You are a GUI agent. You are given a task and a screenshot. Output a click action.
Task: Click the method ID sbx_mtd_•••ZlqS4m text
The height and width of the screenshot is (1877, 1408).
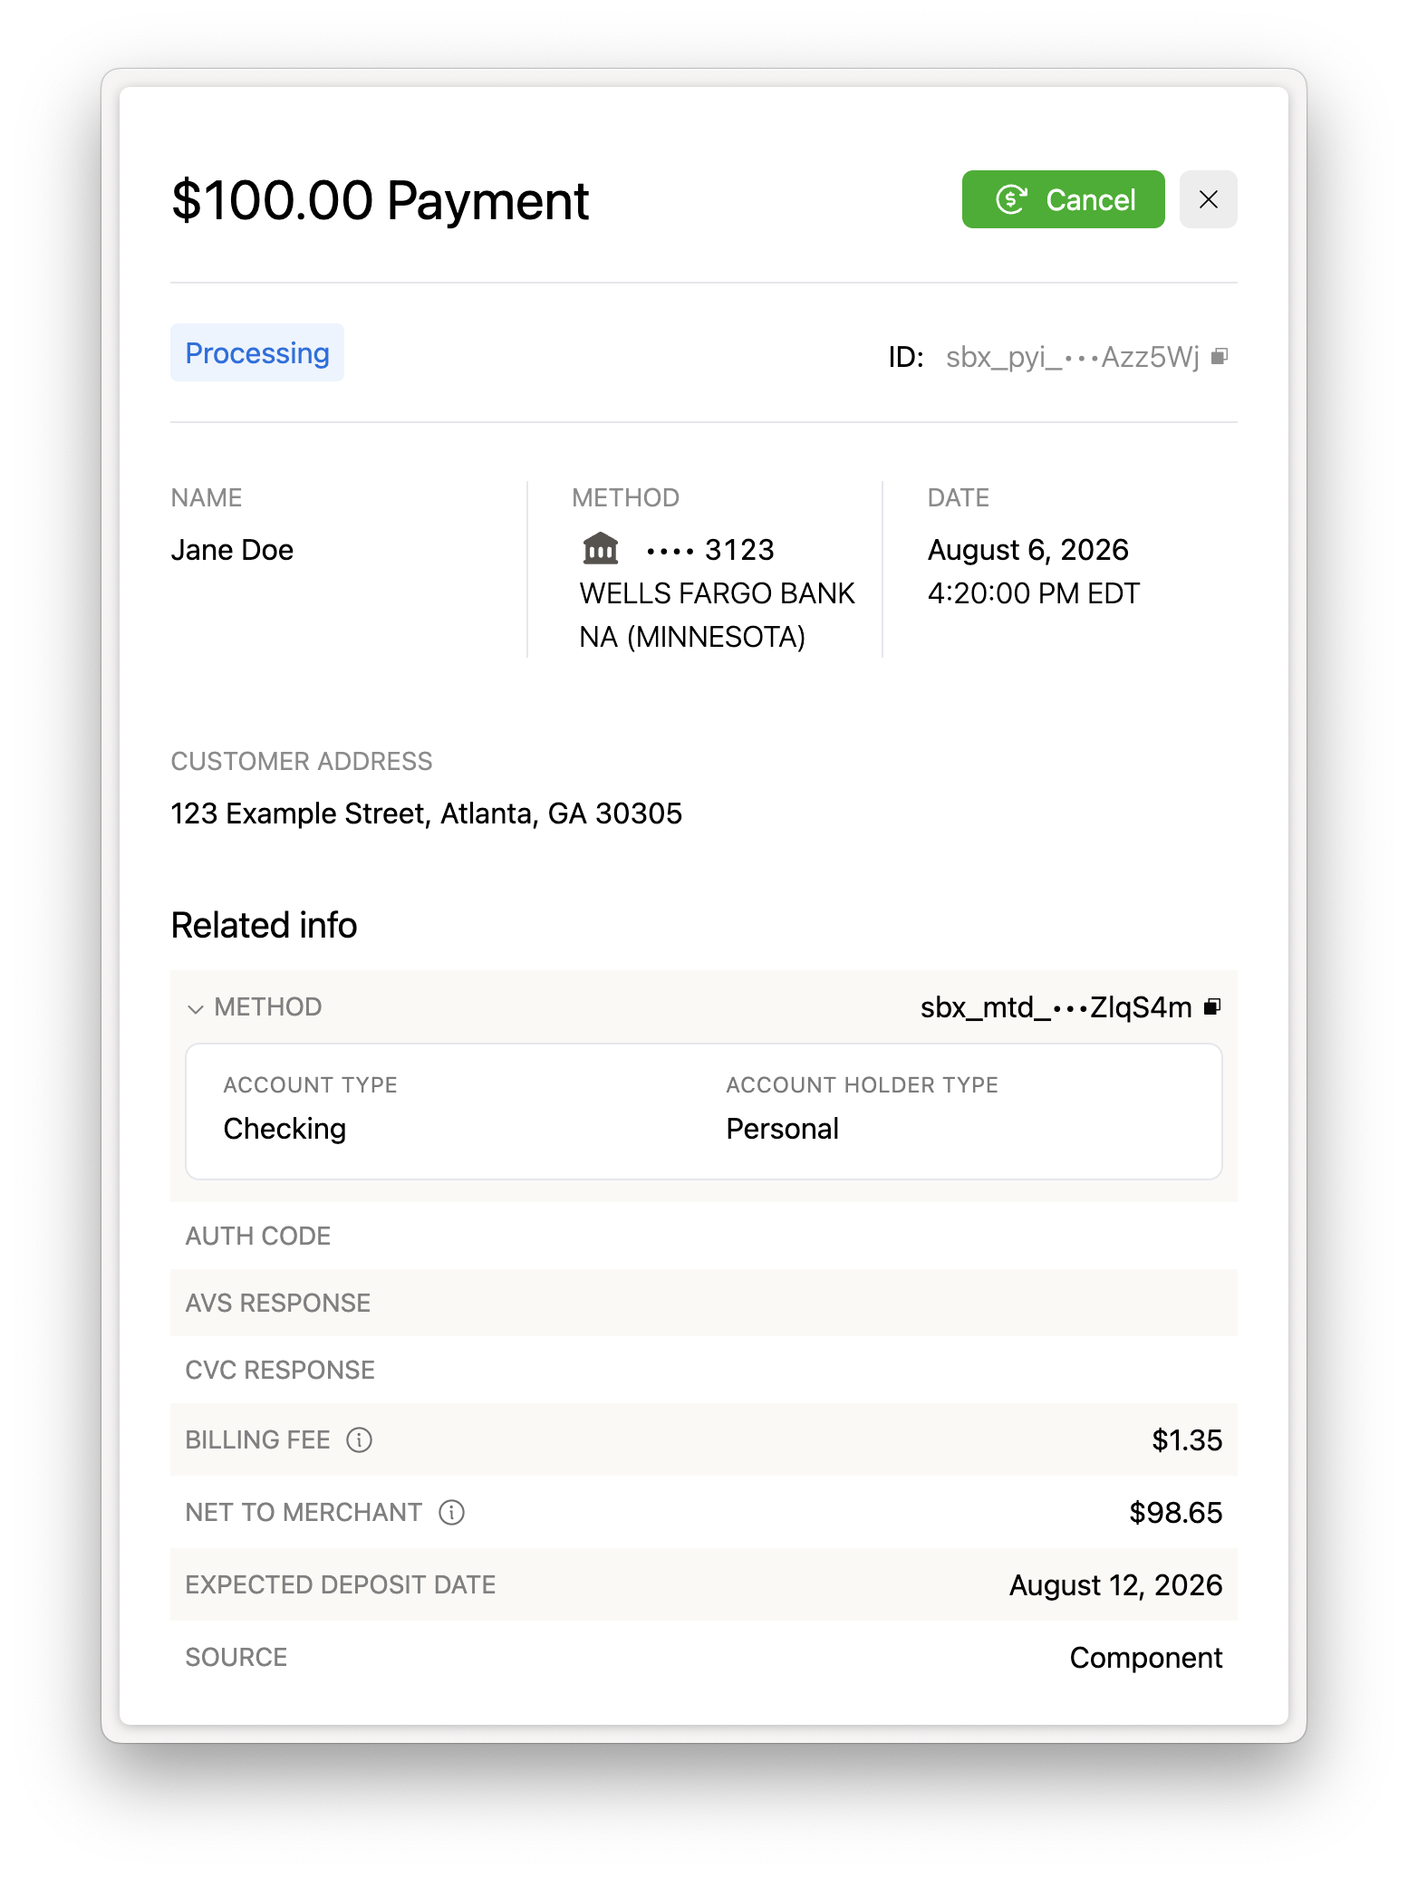tap(1056, 1007)
